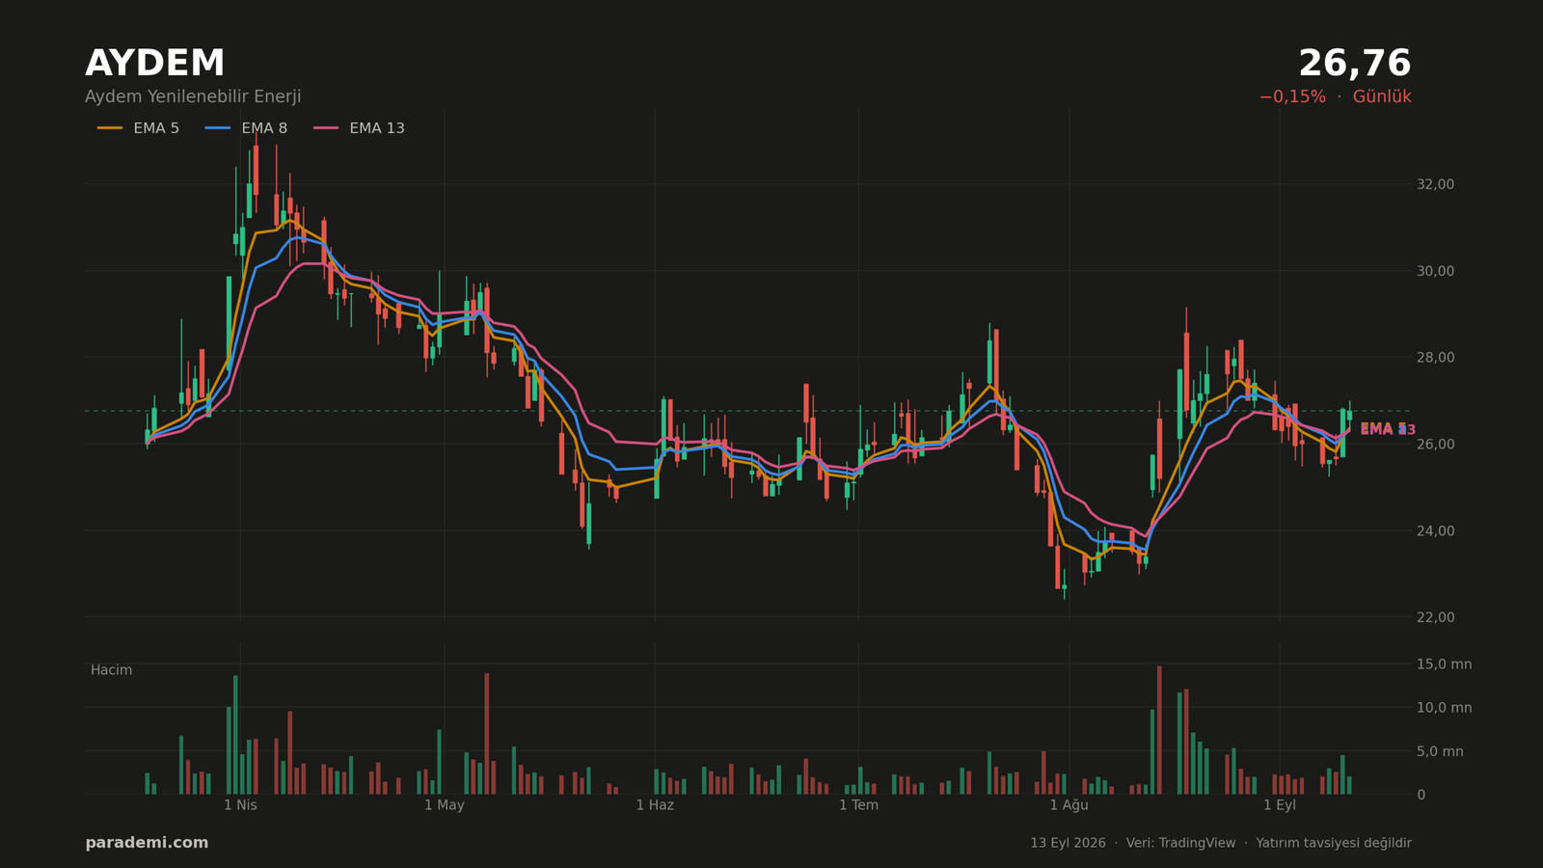Screen dimensions: 1543x868
Task: Click the Hacim volume panel label
Action: click(x=112, y=670)
